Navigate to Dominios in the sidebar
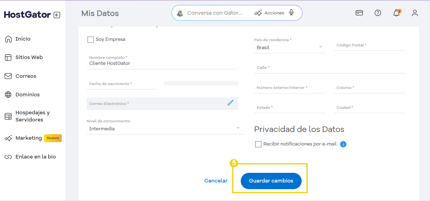430x201 pixels. pyautogui.click(x=28, y=94)
